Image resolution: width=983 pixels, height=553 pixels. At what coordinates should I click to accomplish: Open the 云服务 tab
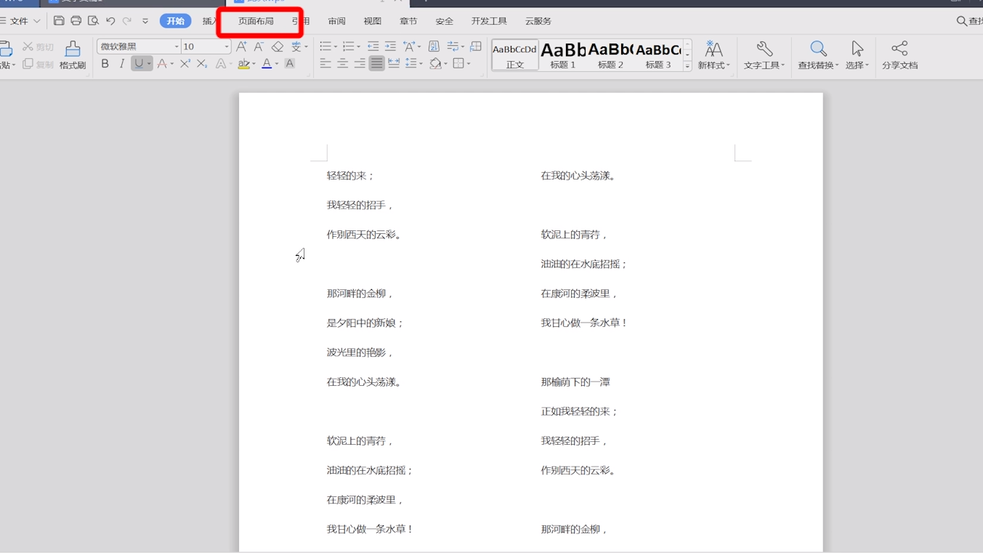tap(538, 21)
